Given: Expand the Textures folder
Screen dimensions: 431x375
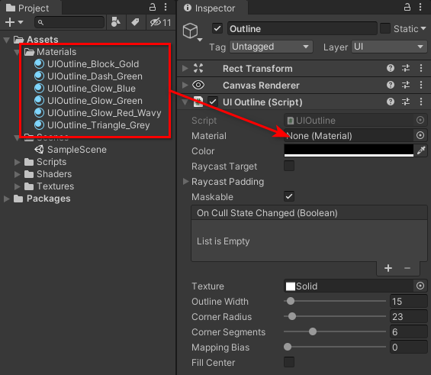Looking at the screenshot, I should (18, 186).
